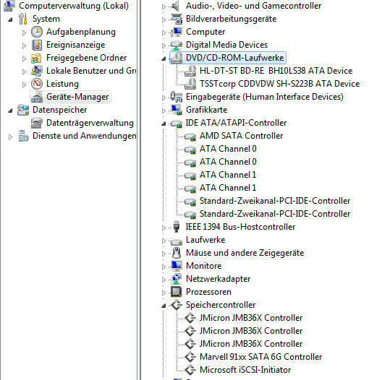374x380 pixels.
Task: Collapse the Speichercontroller category
Action: click(x=163, y=306)
